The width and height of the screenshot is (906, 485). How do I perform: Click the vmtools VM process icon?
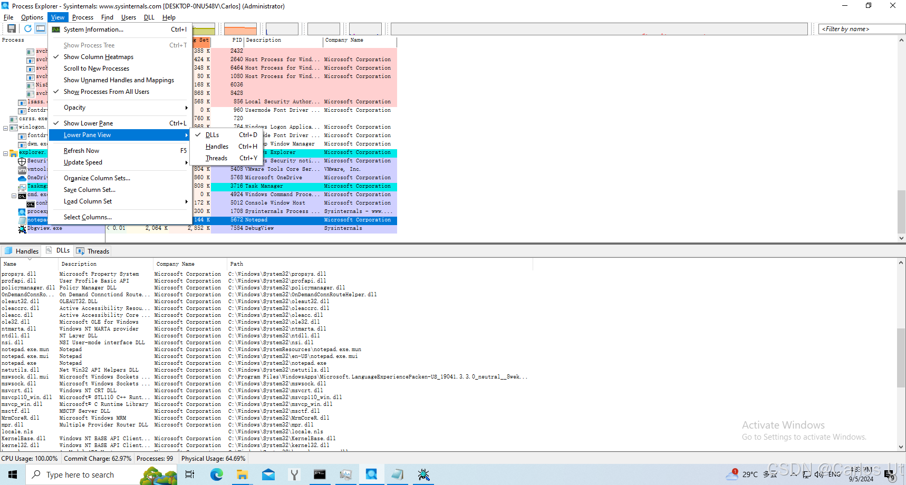pos(22,170)
